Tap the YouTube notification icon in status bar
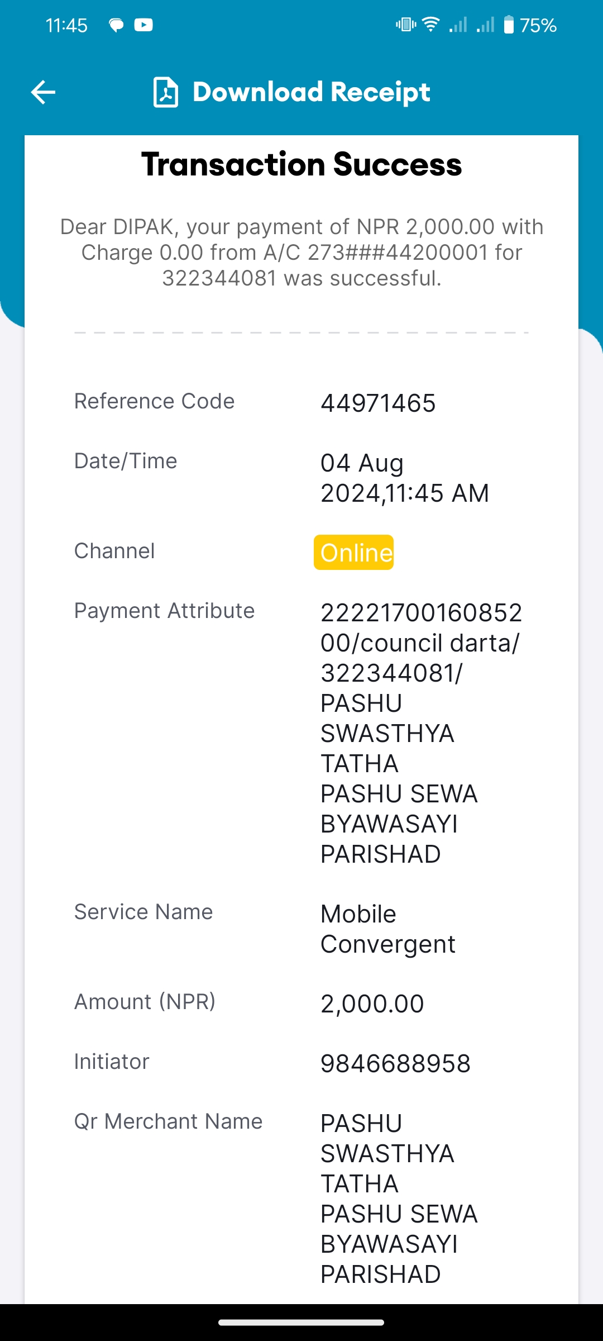 click(143, 25)
